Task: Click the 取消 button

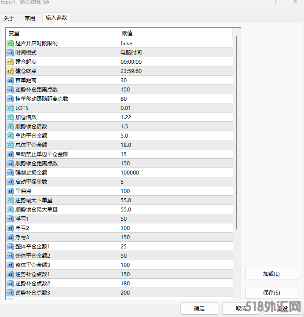Action: coord(241,309)
